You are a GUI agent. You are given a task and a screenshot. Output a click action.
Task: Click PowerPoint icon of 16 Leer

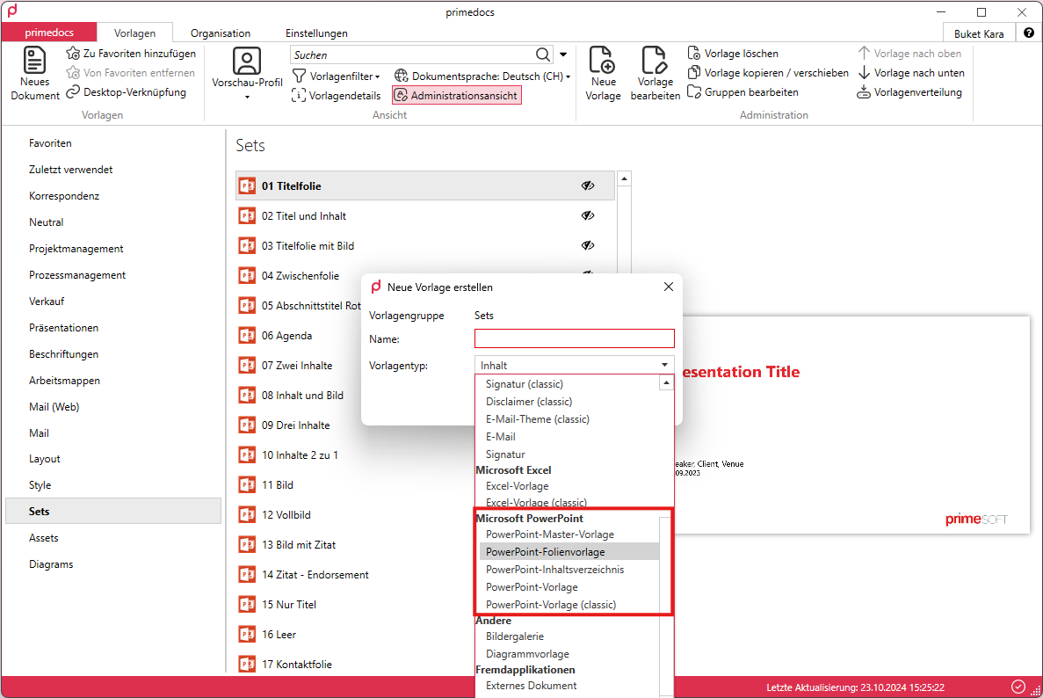point(247,634)
